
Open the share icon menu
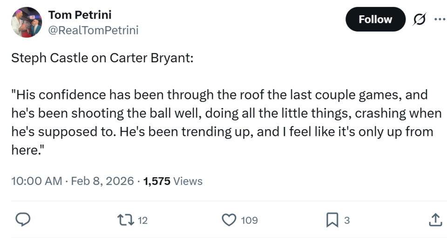435,219
